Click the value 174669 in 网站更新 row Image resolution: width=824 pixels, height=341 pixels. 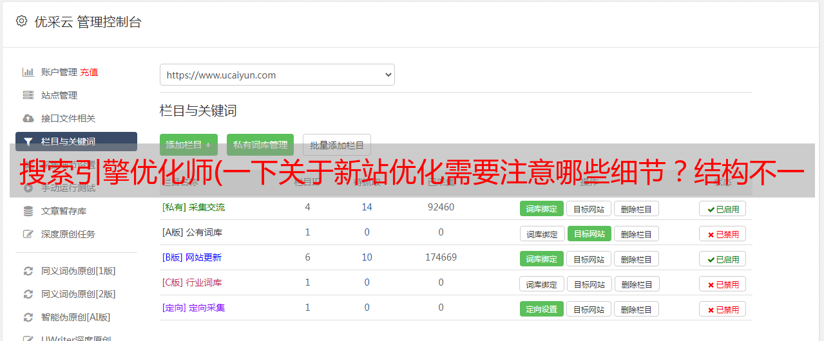441,257
